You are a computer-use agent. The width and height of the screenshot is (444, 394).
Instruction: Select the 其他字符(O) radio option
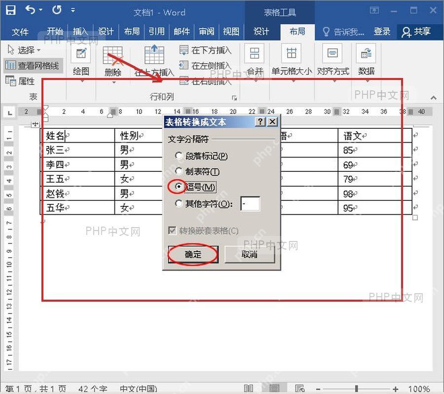tap(204, 203)
